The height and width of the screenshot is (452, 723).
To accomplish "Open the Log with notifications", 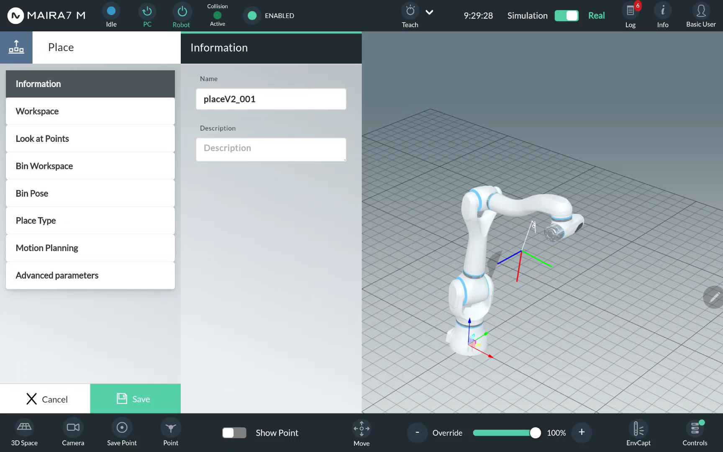I will (631, 15).
